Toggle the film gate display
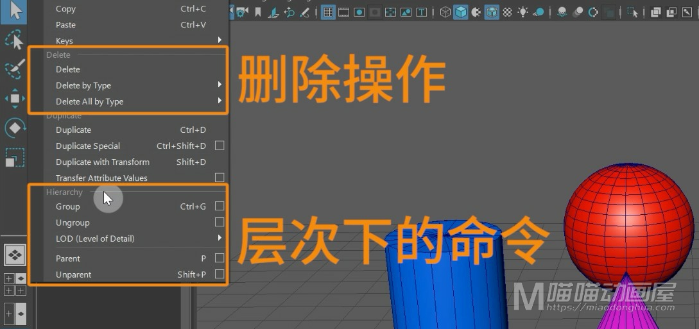Viewport: 699px width, 329px height. 343,12
